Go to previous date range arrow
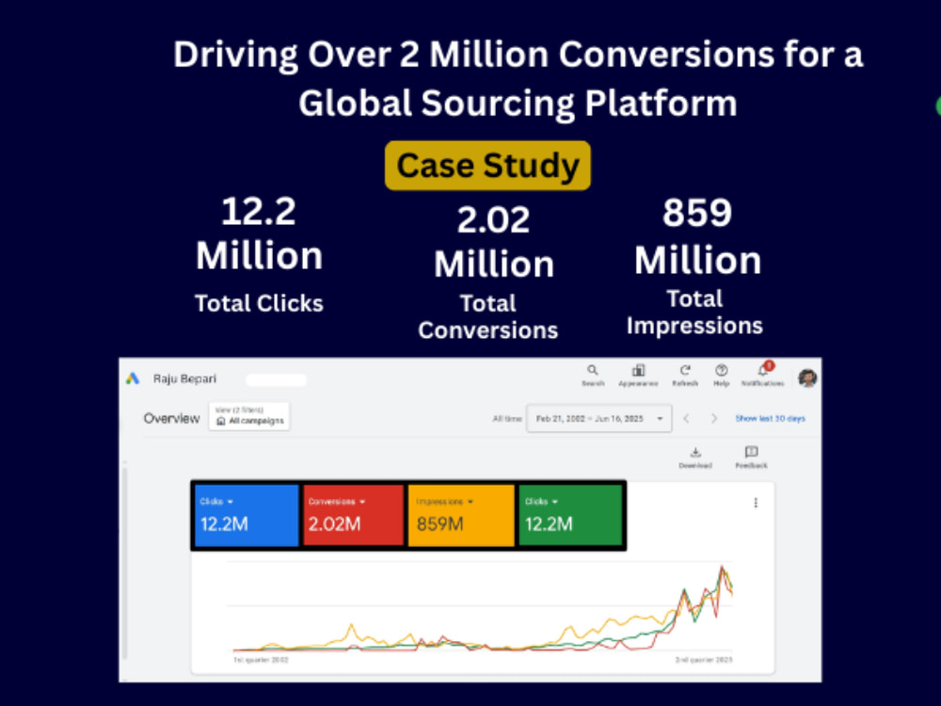This screenshot has width=941, height=706. (687, 419)
